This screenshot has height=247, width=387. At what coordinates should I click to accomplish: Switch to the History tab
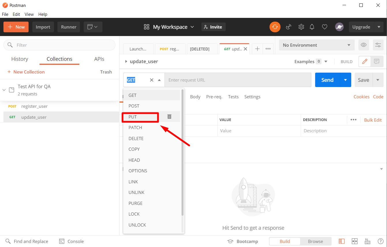click(20, 59)
